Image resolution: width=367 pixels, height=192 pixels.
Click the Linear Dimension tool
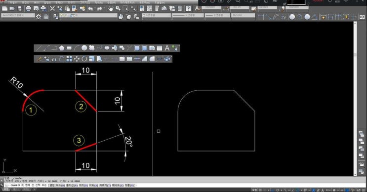[261, 17]
